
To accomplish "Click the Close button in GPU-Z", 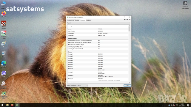I will pyautogui.click(x=127, y=86).
